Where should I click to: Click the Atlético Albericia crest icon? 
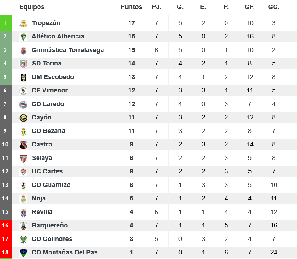(x=23, y=37)
